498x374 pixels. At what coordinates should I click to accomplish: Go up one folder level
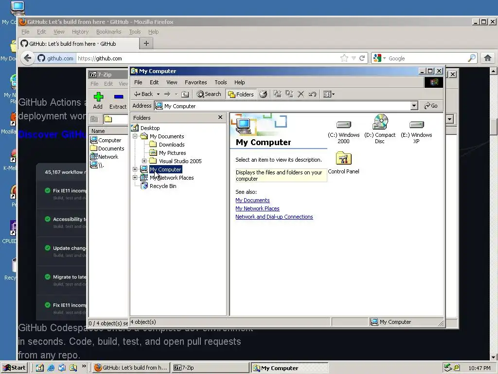[185, 94]
